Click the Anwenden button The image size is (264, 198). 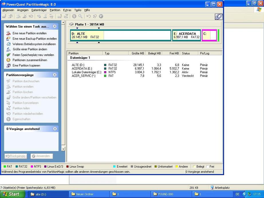[x=42, y=156]
